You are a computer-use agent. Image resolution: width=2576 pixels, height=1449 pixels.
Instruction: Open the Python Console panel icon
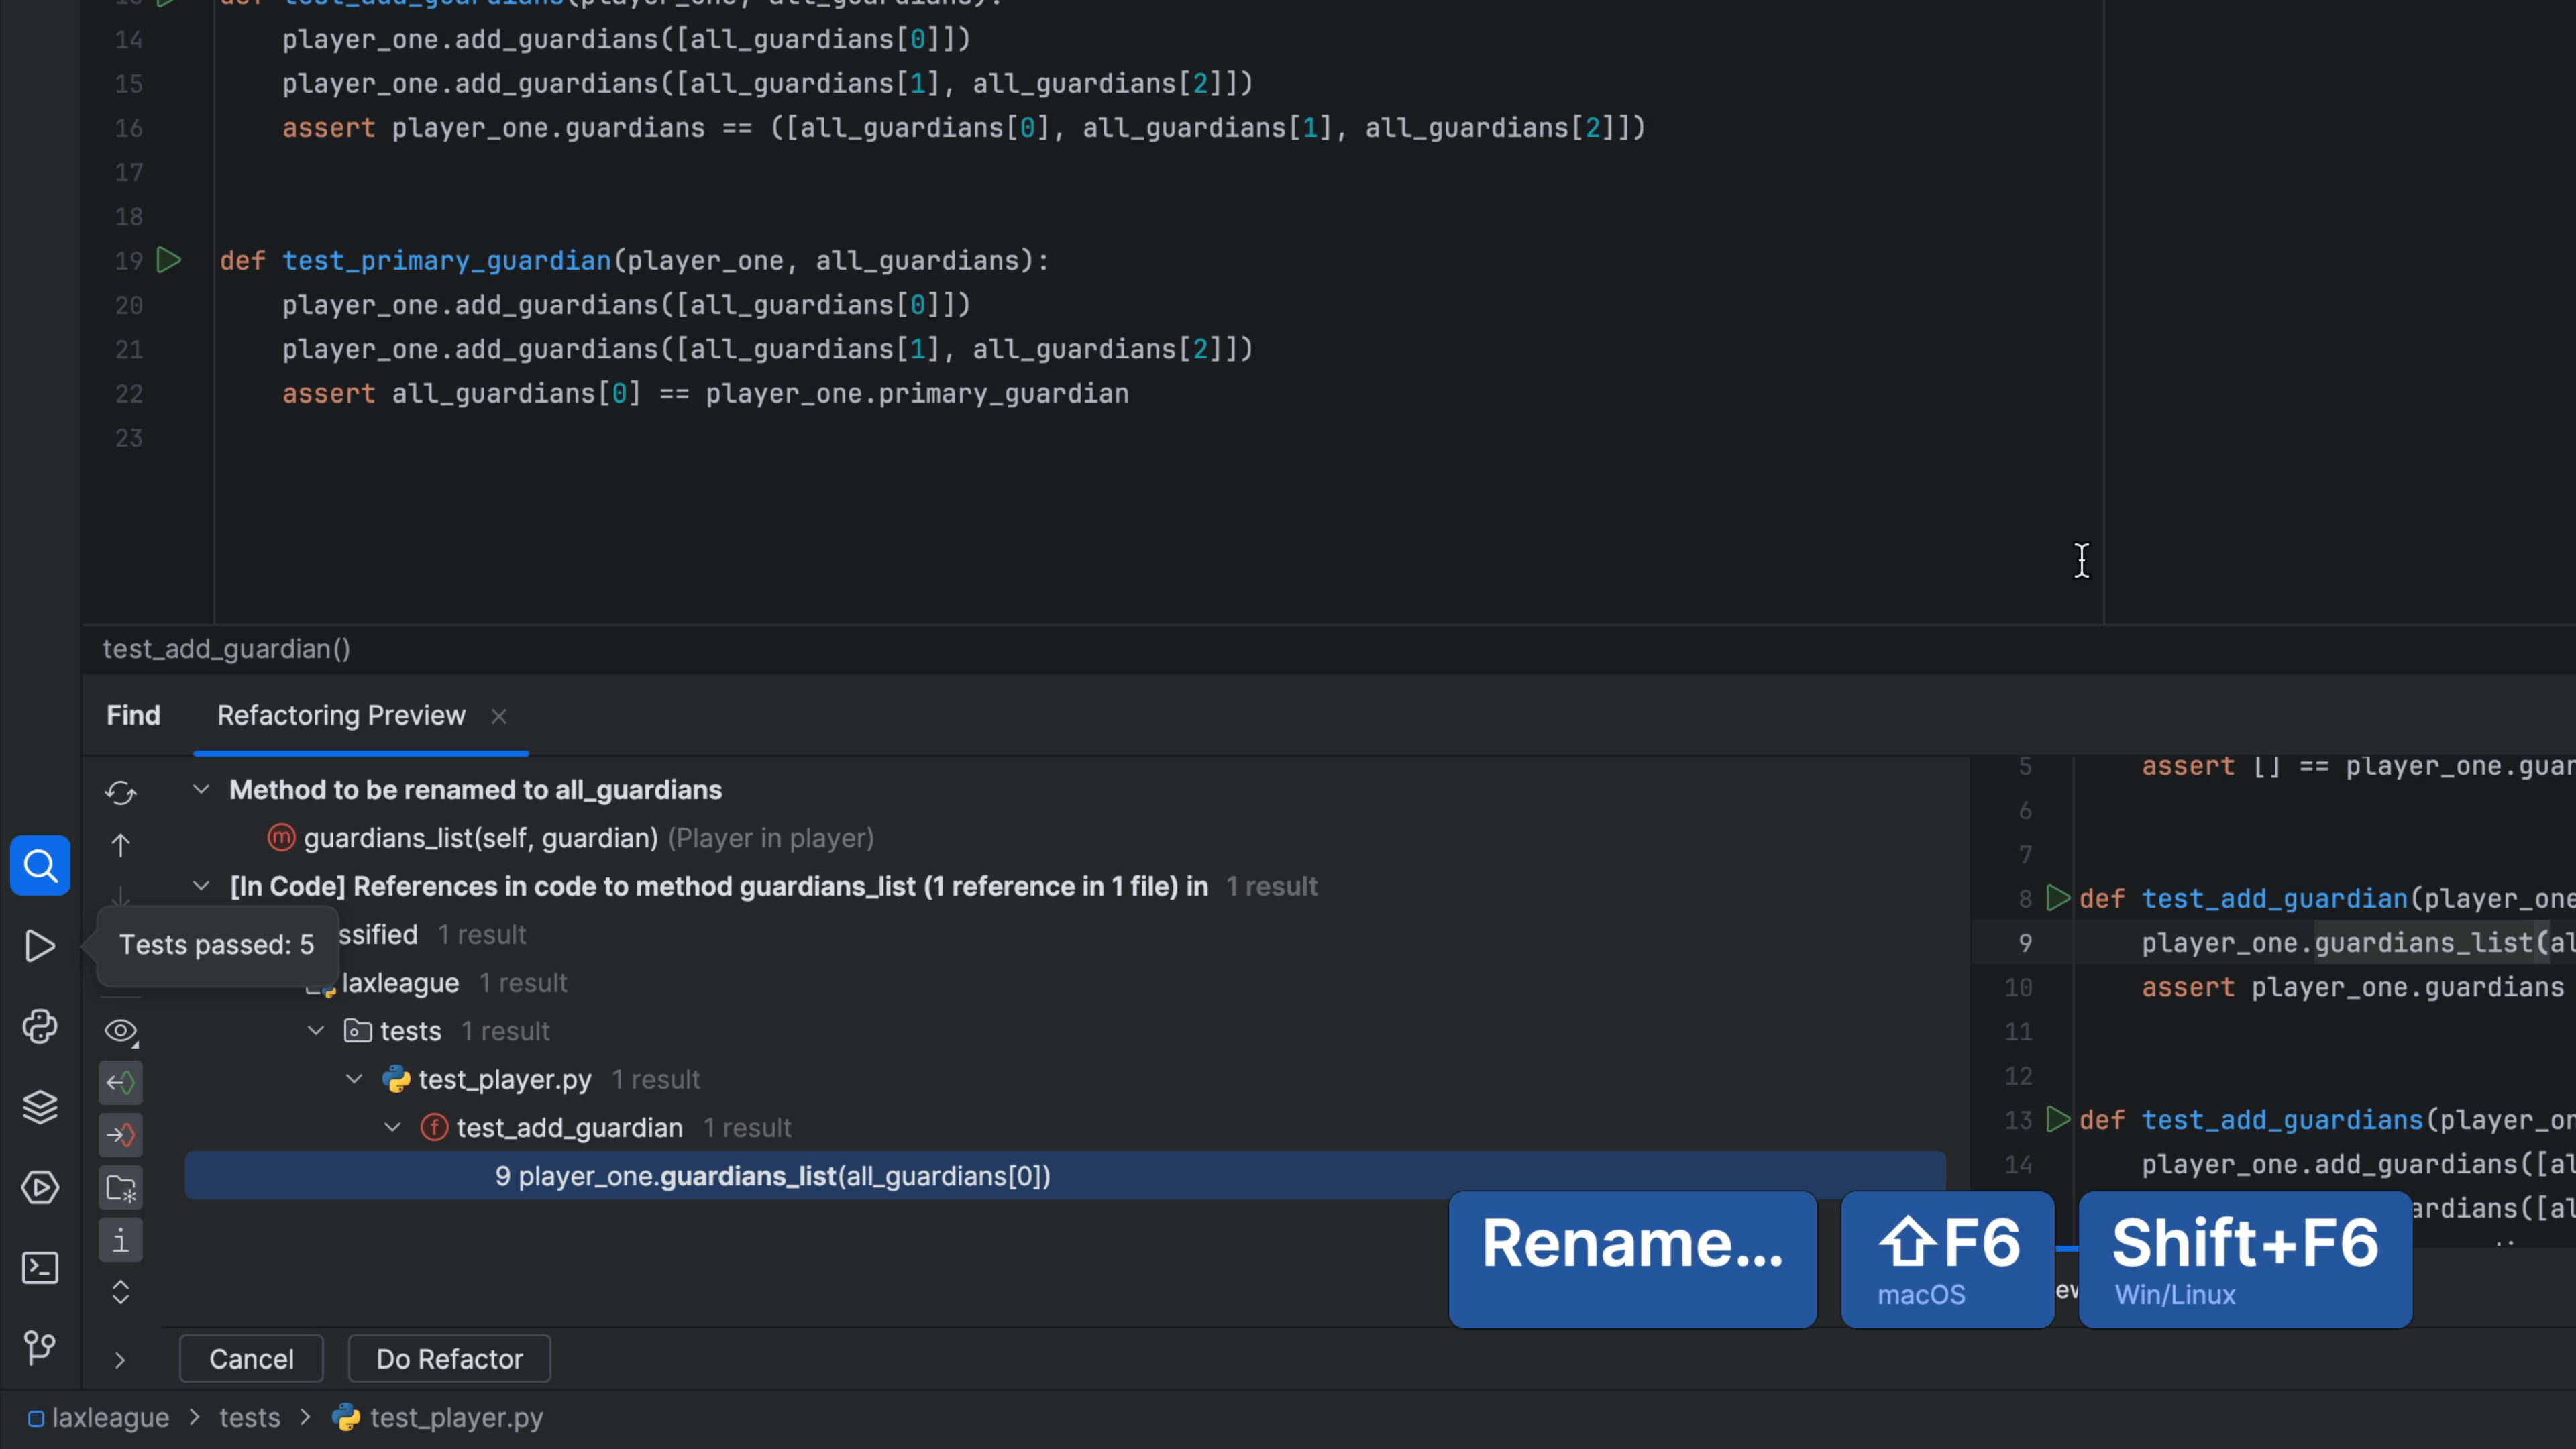[x=40, y=1027]
